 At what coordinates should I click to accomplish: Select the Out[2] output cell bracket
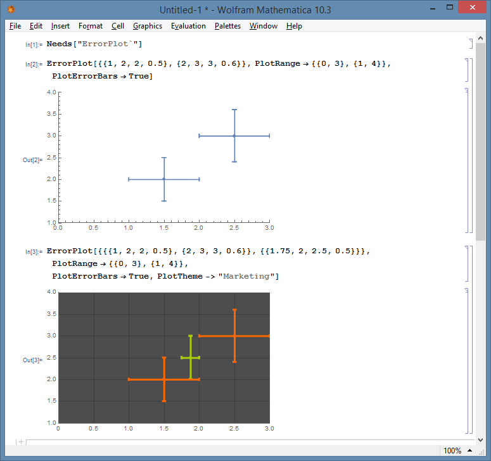tap(466, 160)
